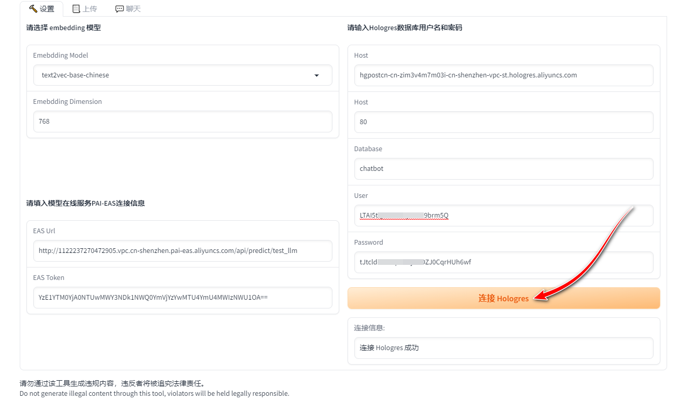The image size is (692, 415).
Task: Click the User label
Action: (361, 196)
